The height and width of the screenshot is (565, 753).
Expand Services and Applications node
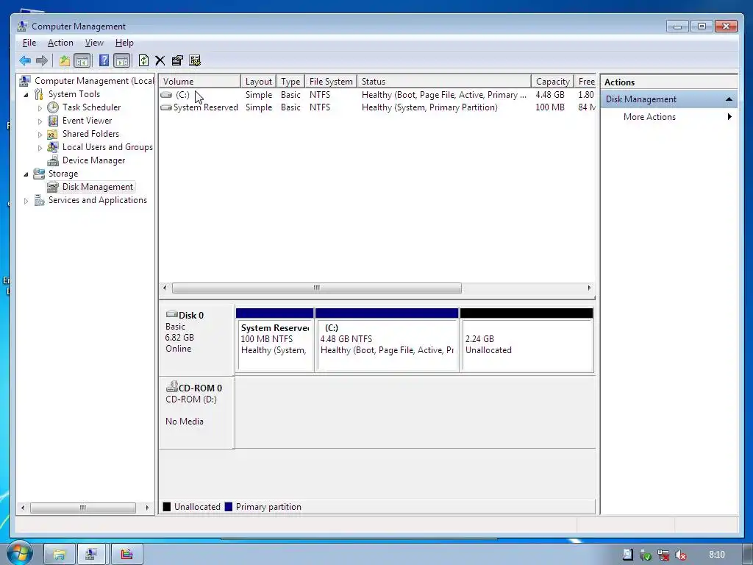point(26,201)
